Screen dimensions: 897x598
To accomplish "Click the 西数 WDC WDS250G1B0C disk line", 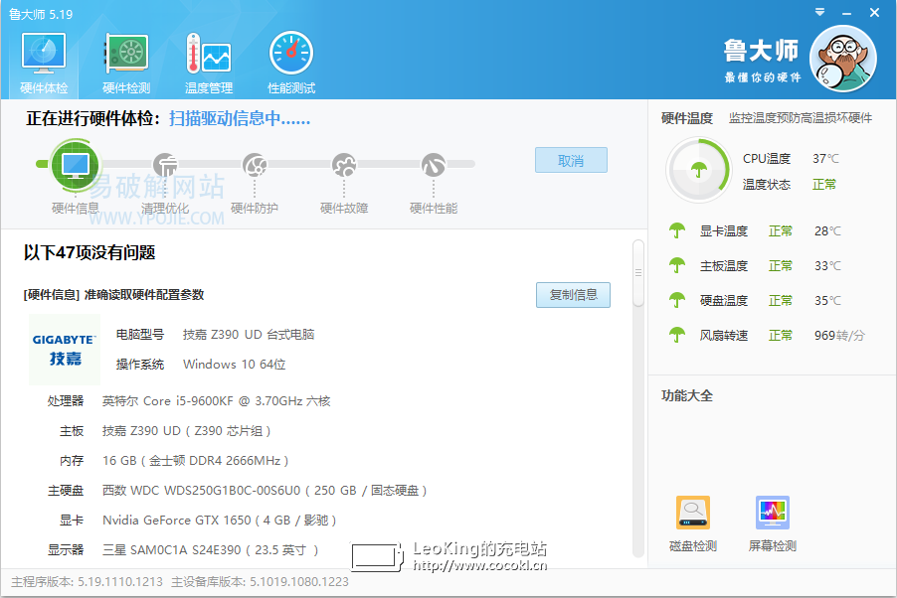I will 265,490.
